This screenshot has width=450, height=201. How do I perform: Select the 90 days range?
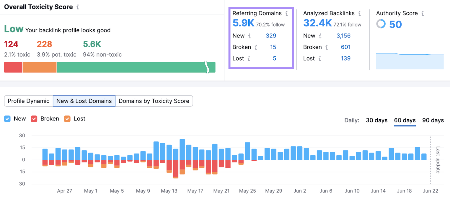(433, 120)
